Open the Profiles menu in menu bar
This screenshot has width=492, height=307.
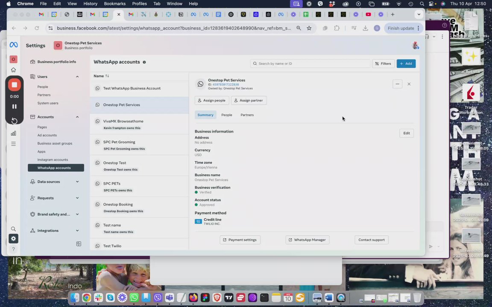(x=139, y=4)
